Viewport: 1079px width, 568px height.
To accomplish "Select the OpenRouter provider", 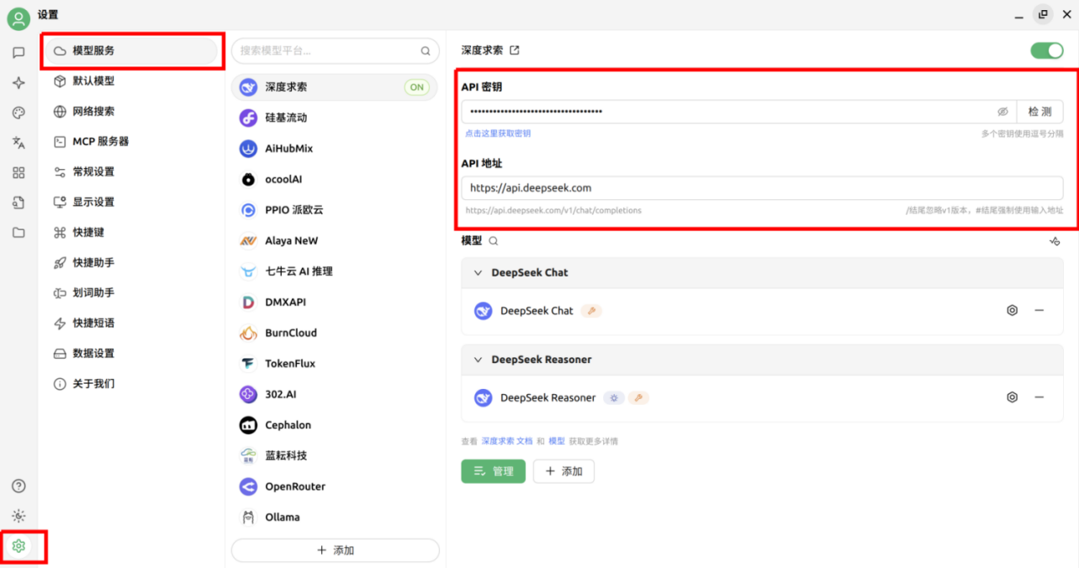I will 335,486.
